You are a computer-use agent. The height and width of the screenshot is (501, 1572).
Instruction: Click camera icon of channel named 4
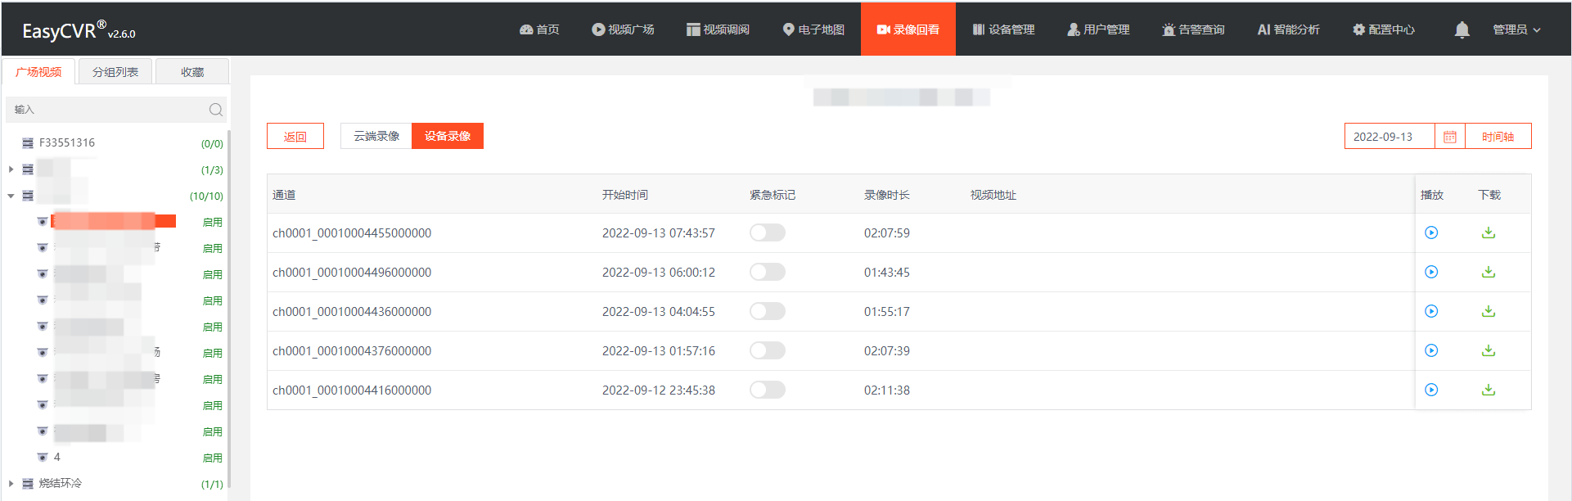click(x=43, y=457)
